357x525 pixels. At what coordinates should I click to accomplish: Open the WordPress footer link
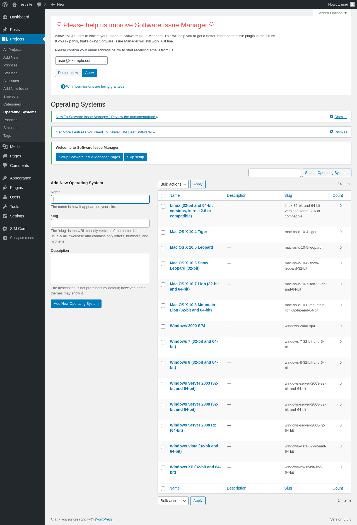[x=103, y=519]
